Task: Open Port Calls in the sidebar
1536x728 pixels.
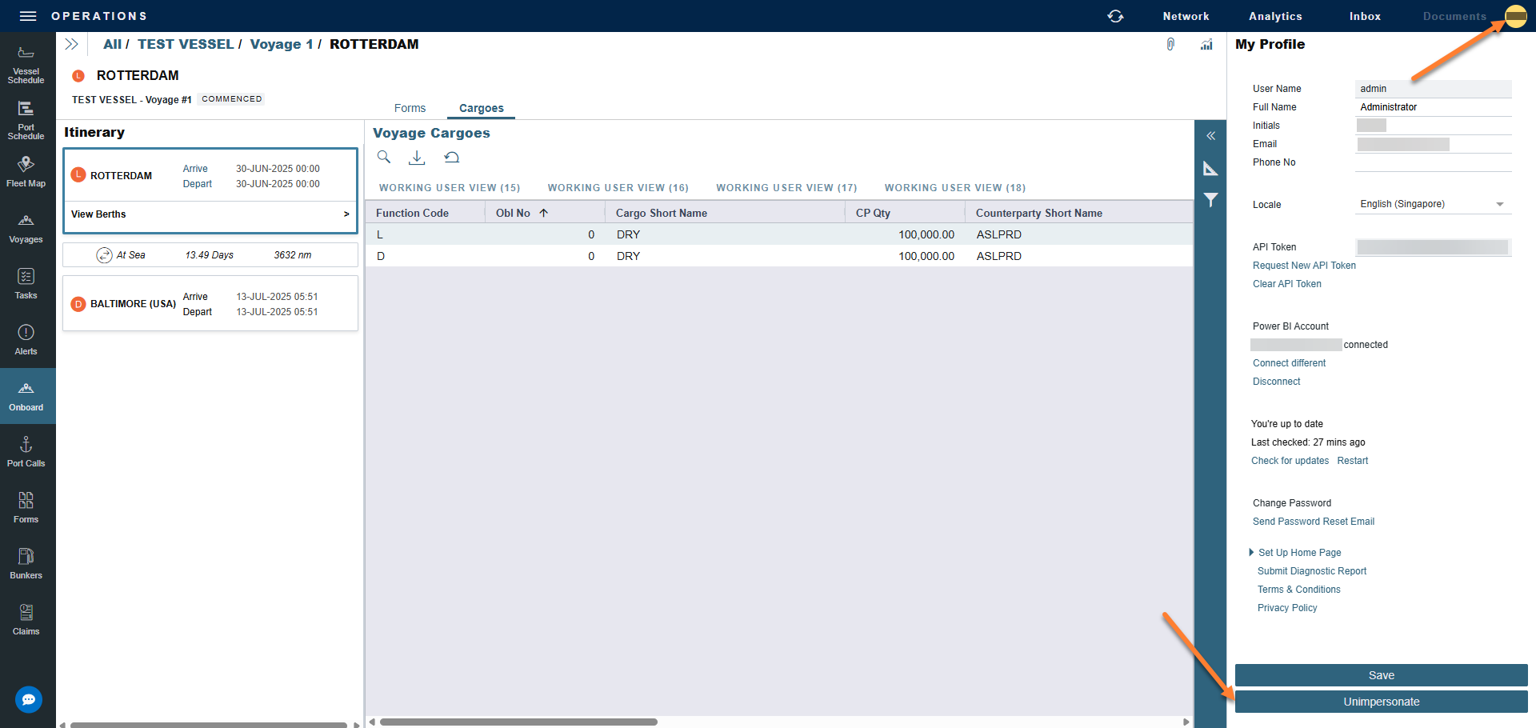Action: click(26, 453)
